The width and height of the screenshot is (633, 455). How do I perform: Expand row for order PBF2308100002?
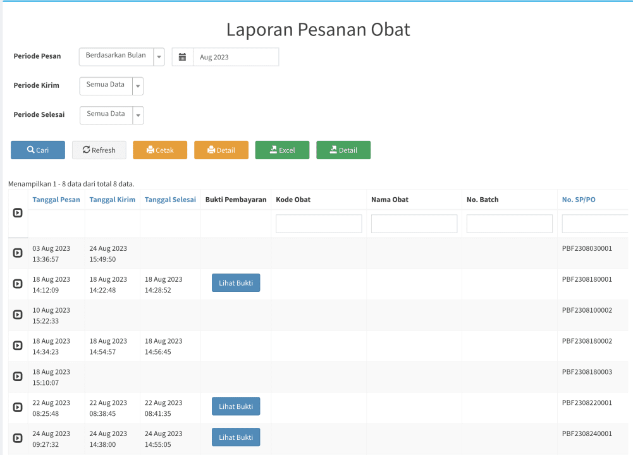(x=18, y=315)
